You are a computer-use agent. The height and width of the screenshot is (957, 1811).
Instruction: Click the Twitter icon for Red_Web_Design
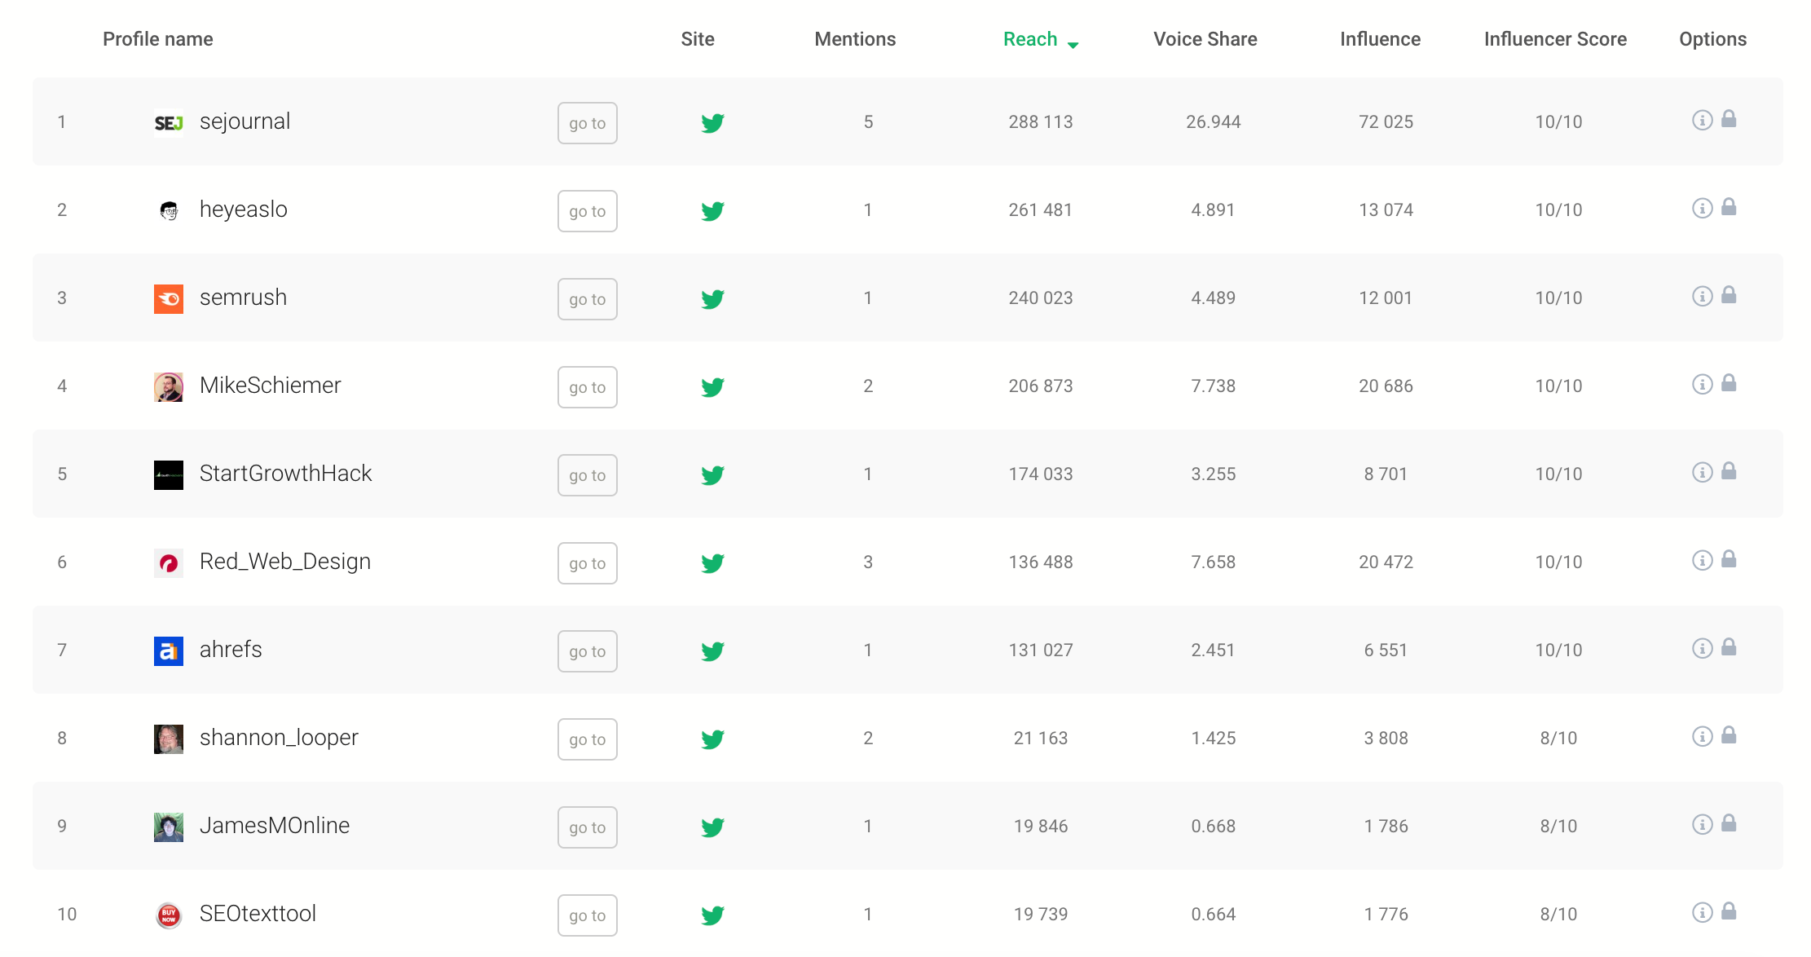712,562
